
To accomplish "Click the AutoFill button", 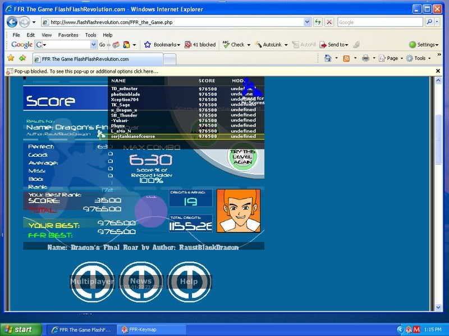I will tap(304, 45).
